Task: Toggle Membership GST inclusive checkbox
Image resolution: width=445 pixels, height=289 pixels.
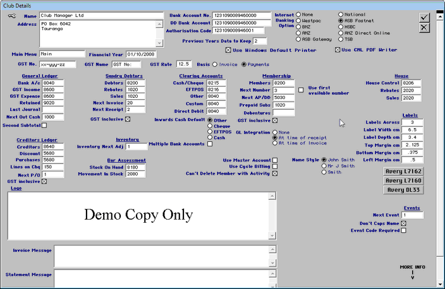Action: point(275,121)
